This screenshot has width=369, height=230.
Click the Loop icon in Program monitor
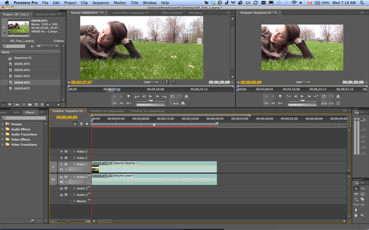click(x=324, y=96)
